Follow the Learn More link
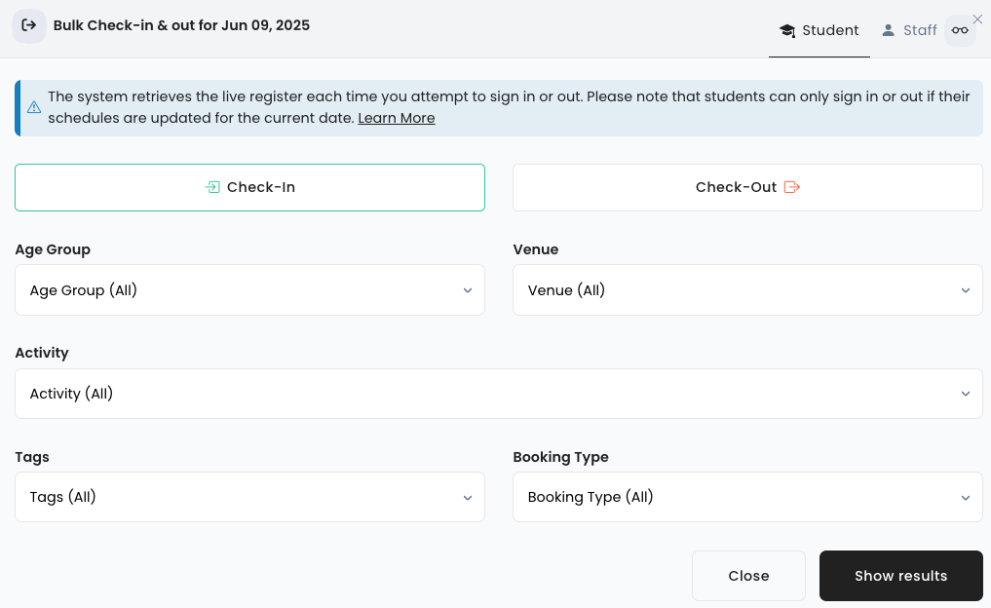991x608 pixels. point(396,118)
